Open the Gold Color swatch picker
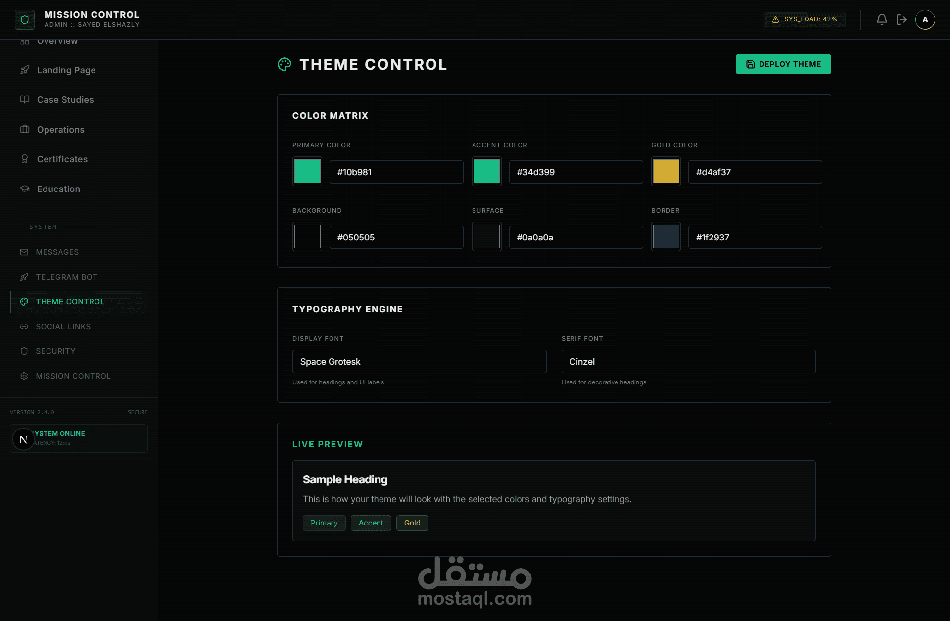Image resolution: width=950 pixels, height=621 pixels. (x=666, y=172)
